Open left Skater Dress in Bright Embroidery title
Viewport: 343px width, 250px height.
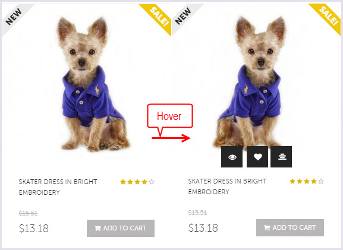coord(58,187)
